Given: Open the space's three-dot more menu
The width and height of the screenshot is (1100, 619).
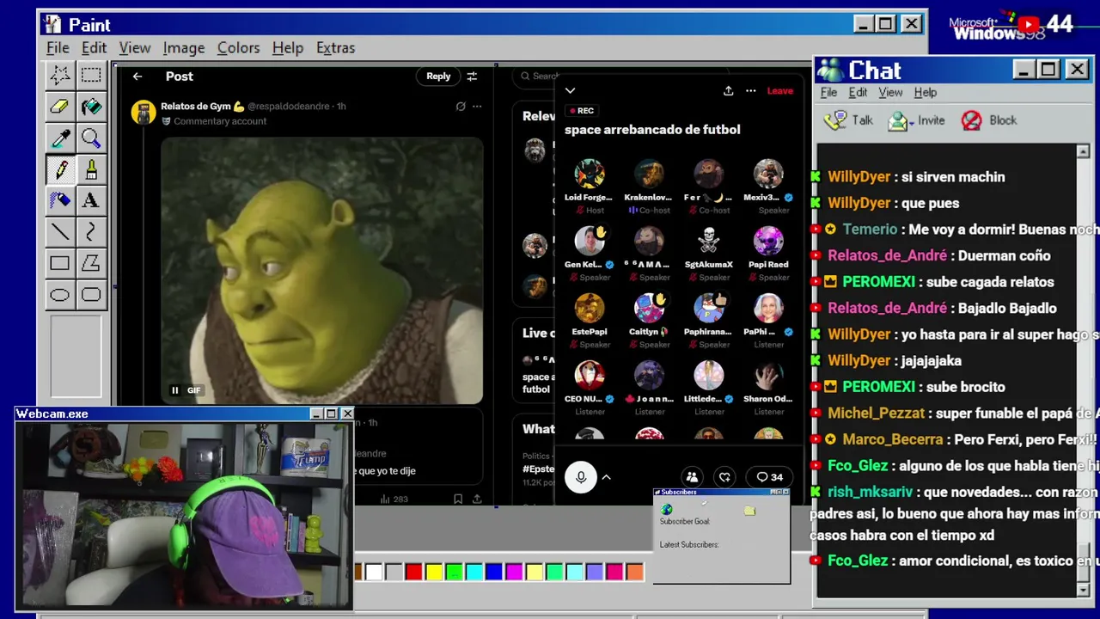Looking at the screenshot, I should (x=750, y=90).
